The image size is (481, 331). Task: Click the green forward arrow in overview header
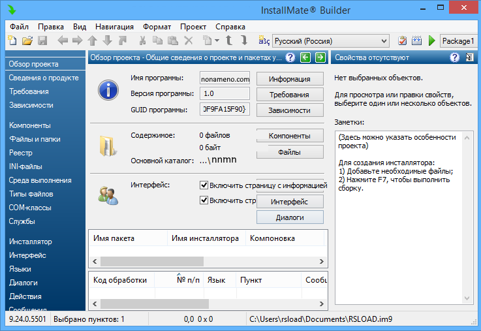tap(320, 57)
